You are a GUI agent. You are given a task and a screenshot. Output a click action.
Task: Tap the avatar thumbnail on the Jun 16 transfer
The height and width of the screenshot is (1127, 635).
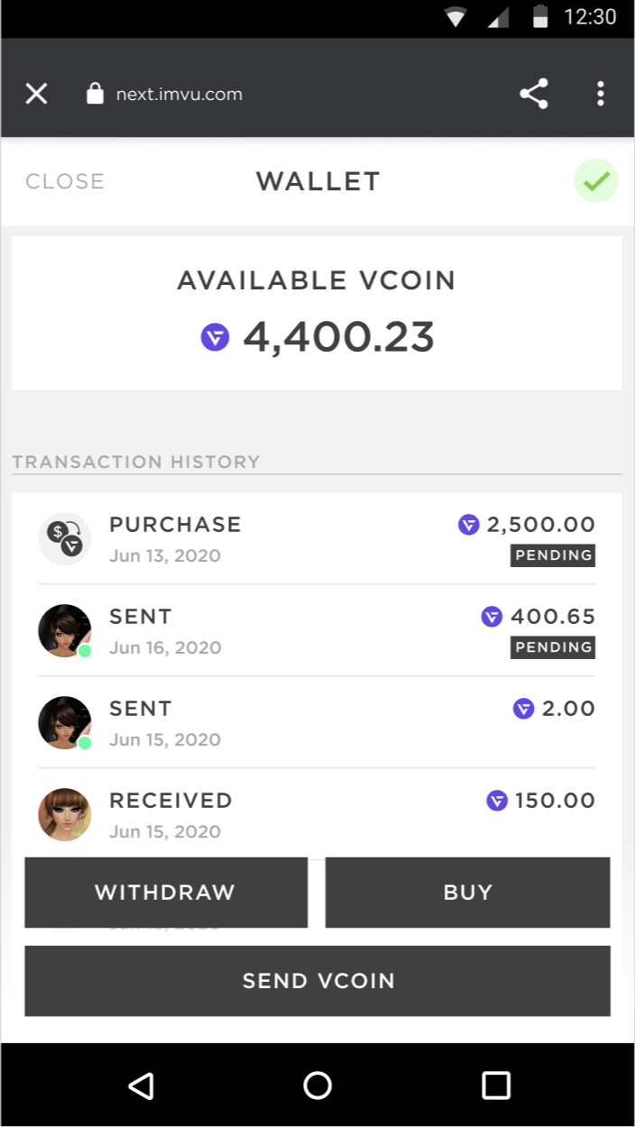64,630
